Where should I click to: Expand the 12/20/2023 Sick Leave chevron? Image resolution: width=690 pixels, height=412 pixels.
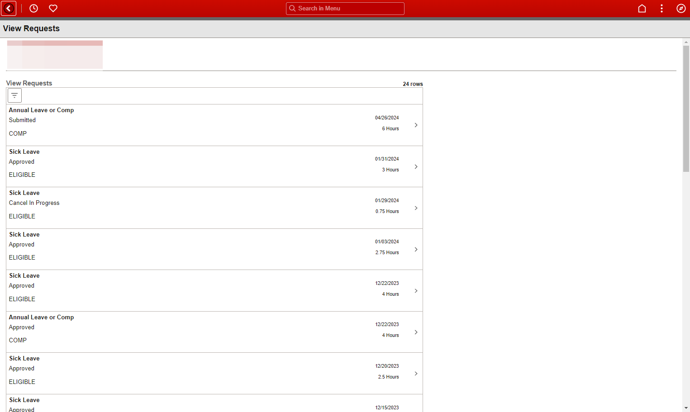pos(416,374)
